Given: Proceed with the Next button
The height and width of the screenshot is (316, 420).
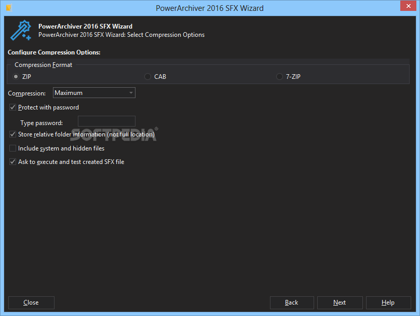Looking at the screenshot, I should [x=340, y=303].
